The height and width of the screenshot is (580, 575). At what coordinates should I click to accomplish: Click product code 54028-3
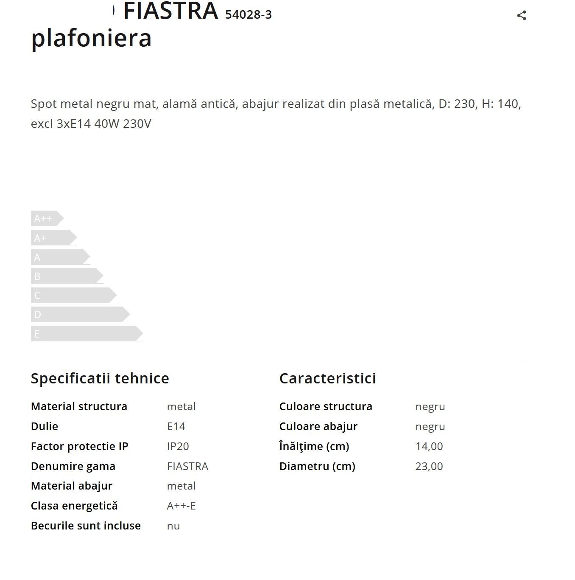click(x=248, y=15)
